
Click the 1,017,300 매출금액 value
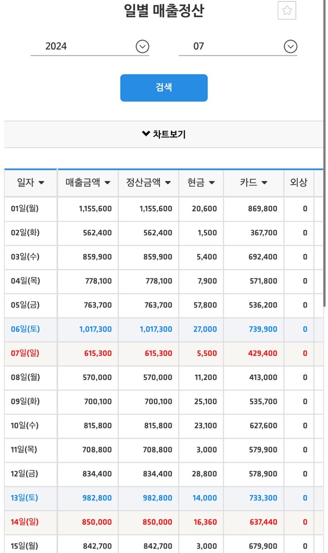tap(95, 329)
